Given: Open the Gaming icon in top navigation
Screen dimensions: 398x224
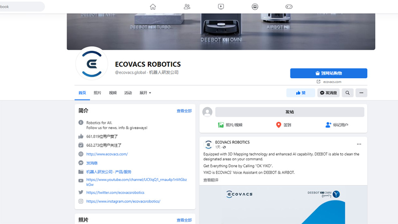Looking at the screenshot, I should 289,6.
